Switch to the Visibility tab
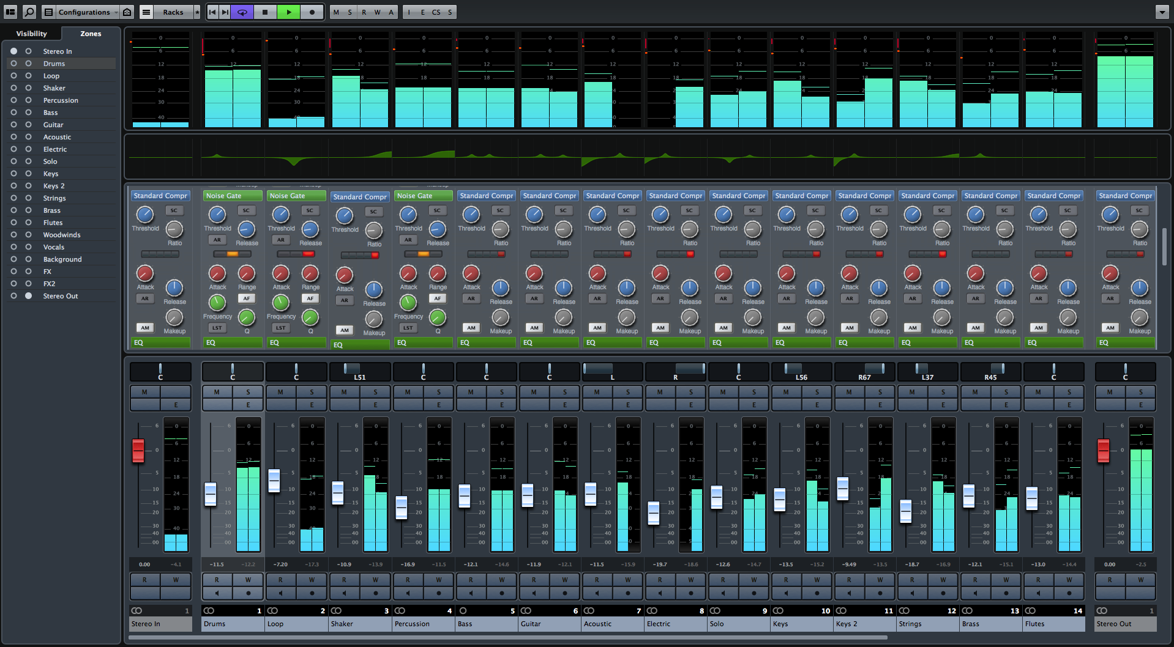Viewport: 1174px width, 647px height. tap(31, 34)
